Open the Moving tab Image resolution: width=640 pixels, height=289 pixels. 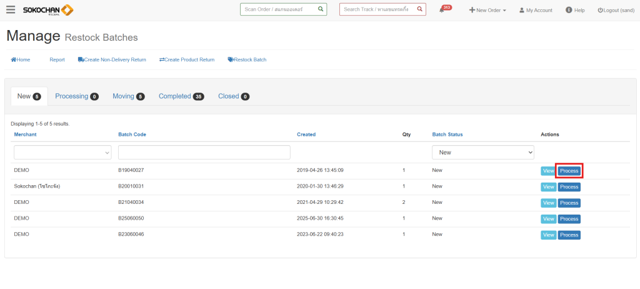tap(128, 96)
